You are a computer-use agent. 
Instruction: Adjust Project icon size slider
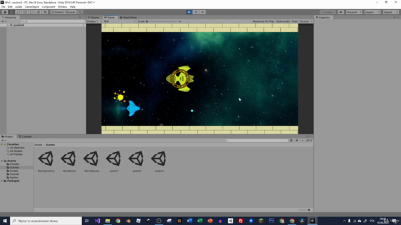click(x=305, y=210)
